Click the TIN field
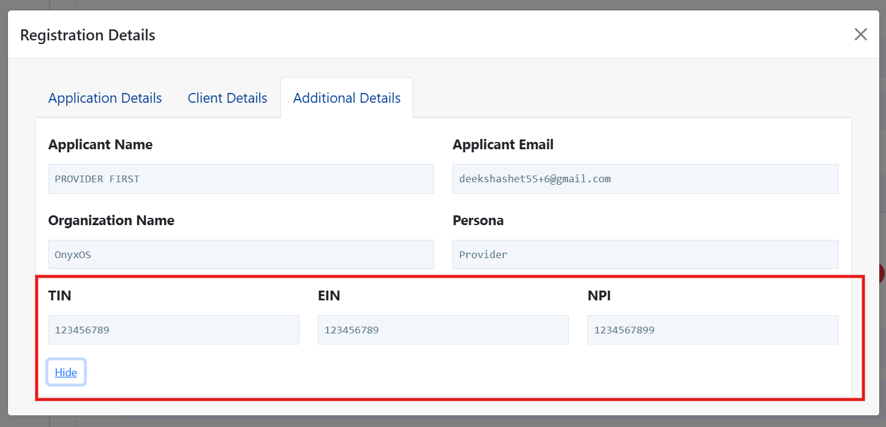Screen dimensions: 886x427 174,330
